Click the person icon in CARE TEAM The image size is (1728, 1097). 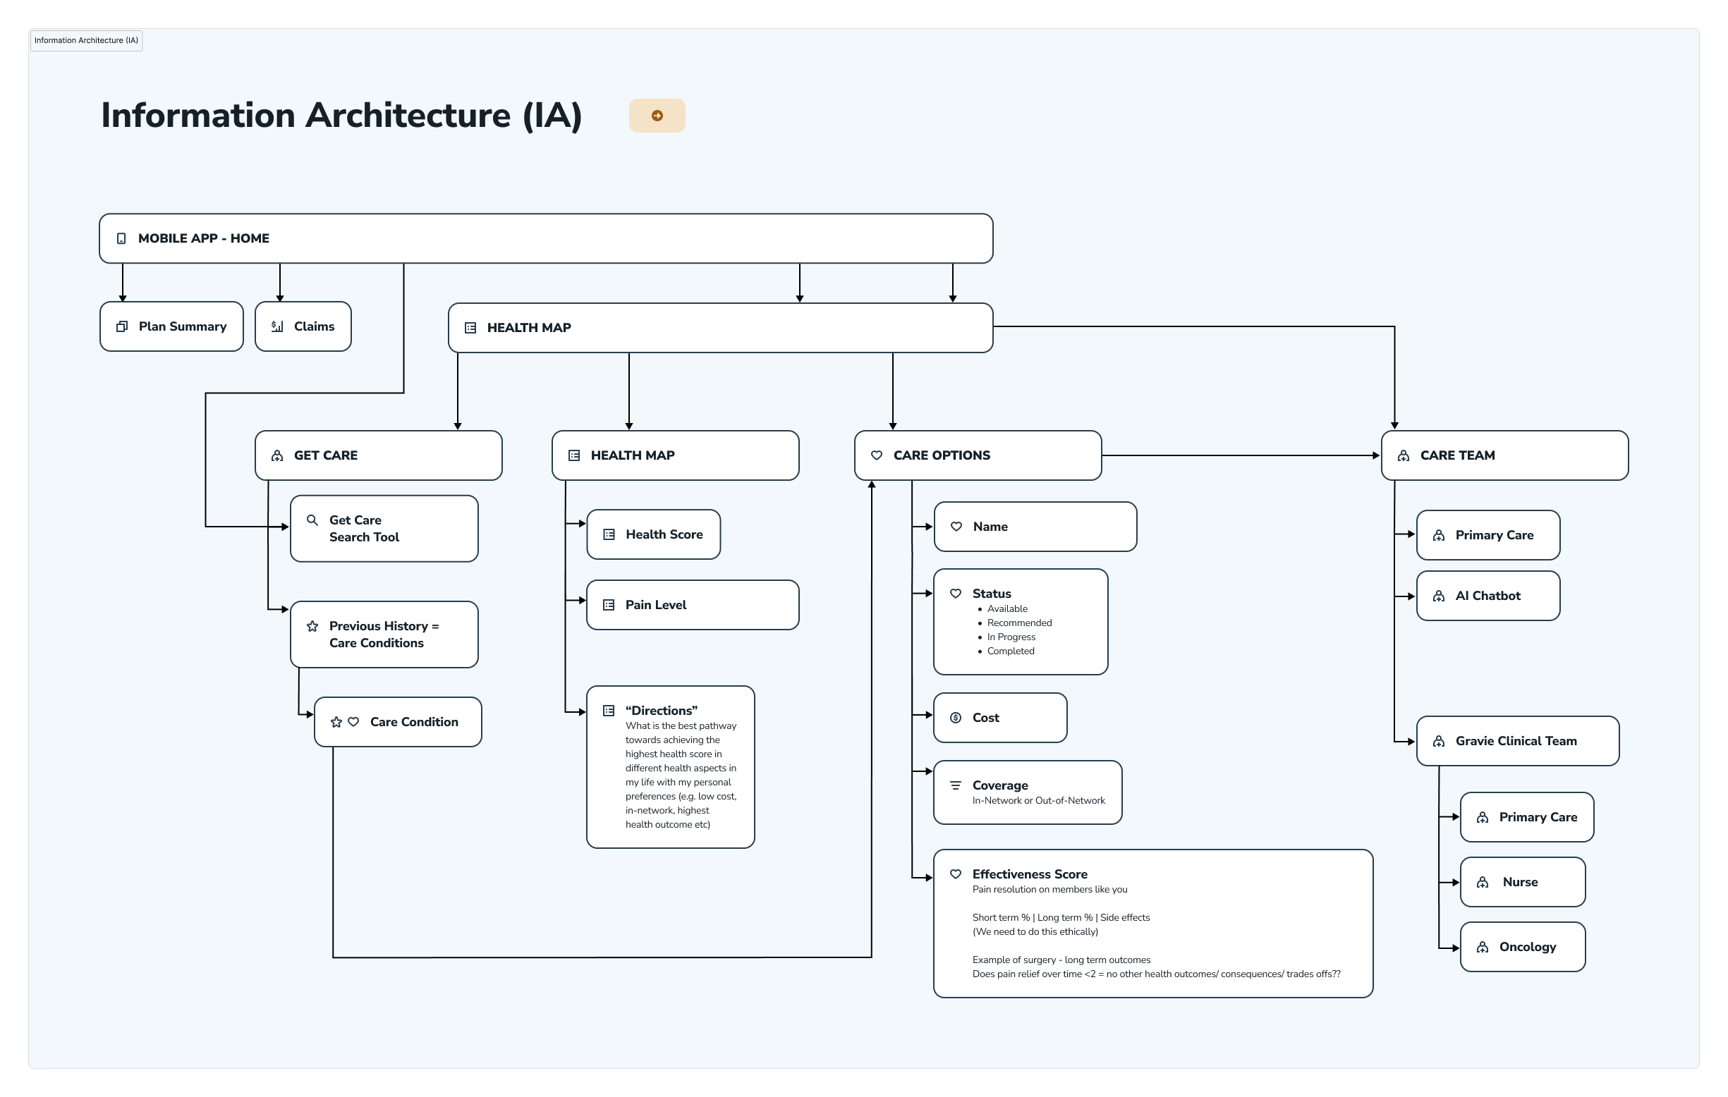1404,455
